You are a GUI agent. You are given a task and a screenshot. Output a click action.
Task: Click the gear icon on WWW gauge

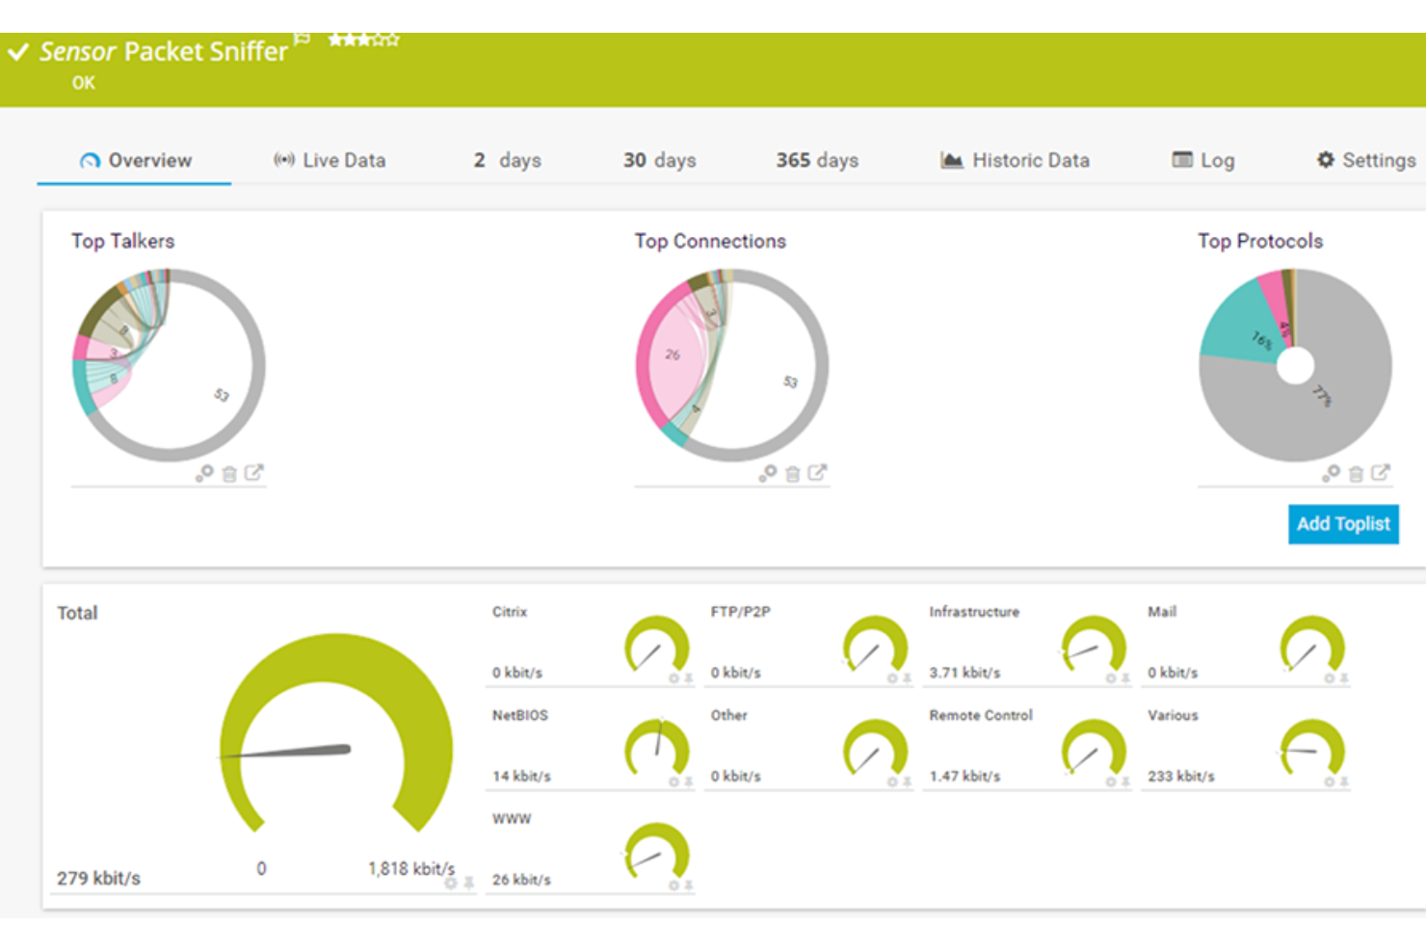pyautogui.click(x=674, y=885)
